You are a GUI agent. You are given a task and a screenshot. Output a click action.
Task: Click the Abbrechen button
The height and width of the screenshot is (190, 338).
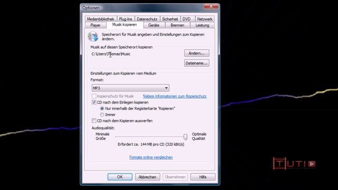147,177
